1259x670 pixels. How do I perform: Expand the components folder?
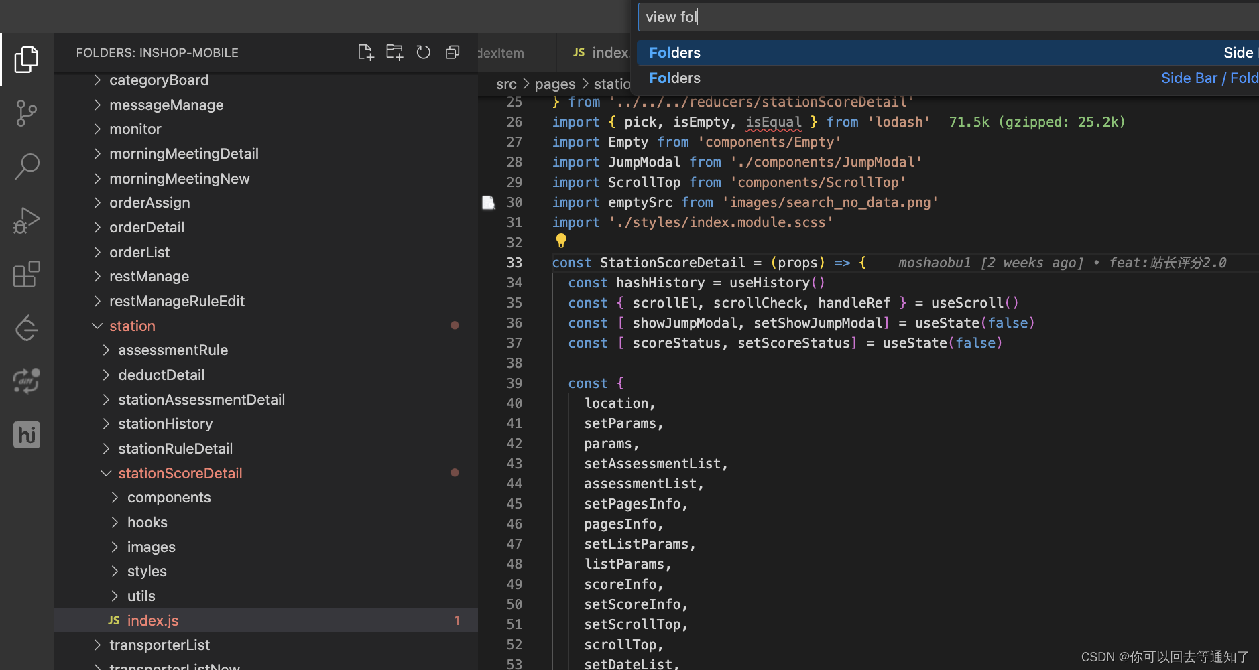(x=115, y=497)
